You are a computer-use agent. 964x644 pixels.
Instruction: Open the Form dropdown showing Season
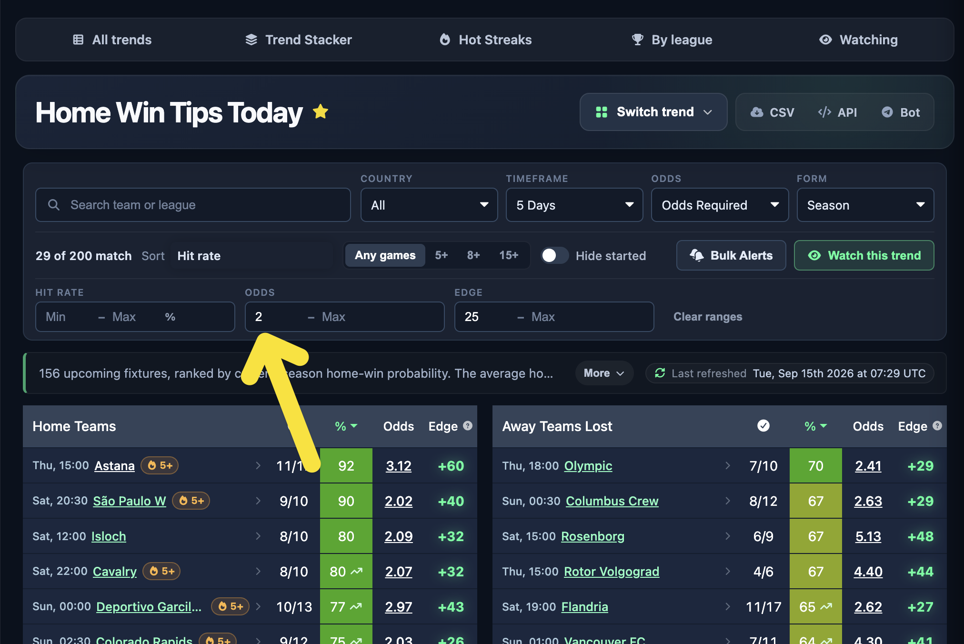(x=865, y=205)
